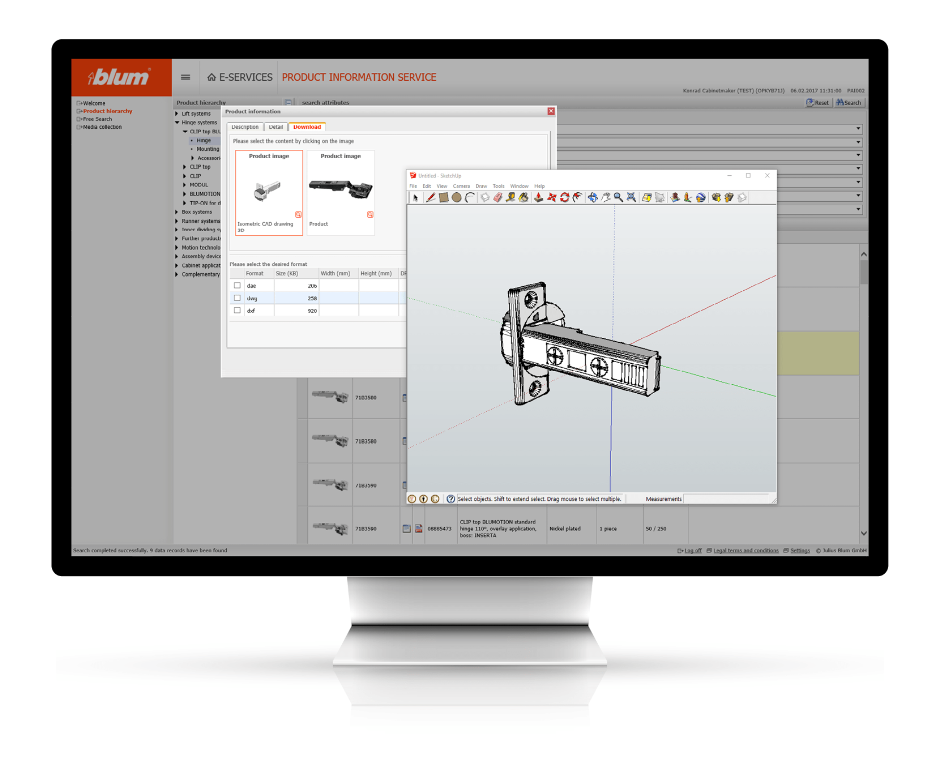Enable the dae format checkbox

237,285
